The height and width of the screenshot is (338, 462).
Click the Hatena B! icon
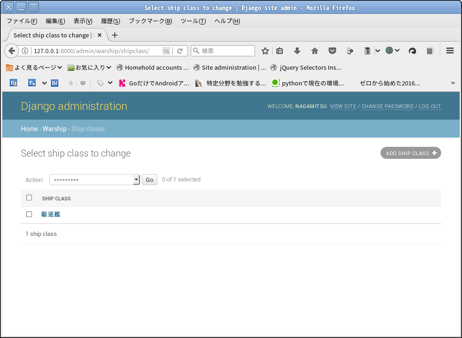pyautogui.click(x=55, y=83)
